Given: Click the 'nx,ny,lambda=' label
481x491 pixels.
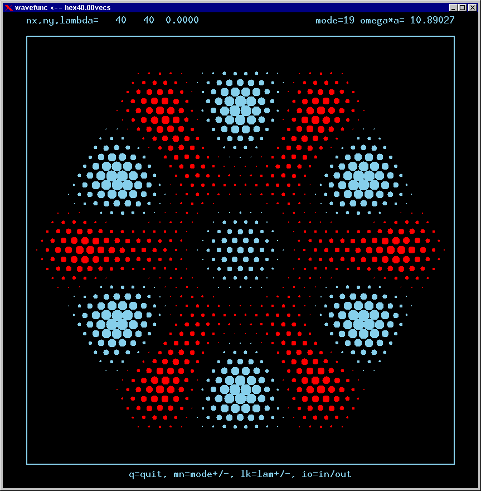Looking at the screenshot, I should 62,20.
